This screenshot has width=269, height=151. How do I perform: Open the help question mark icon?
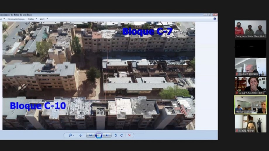(x=215, y=19)
